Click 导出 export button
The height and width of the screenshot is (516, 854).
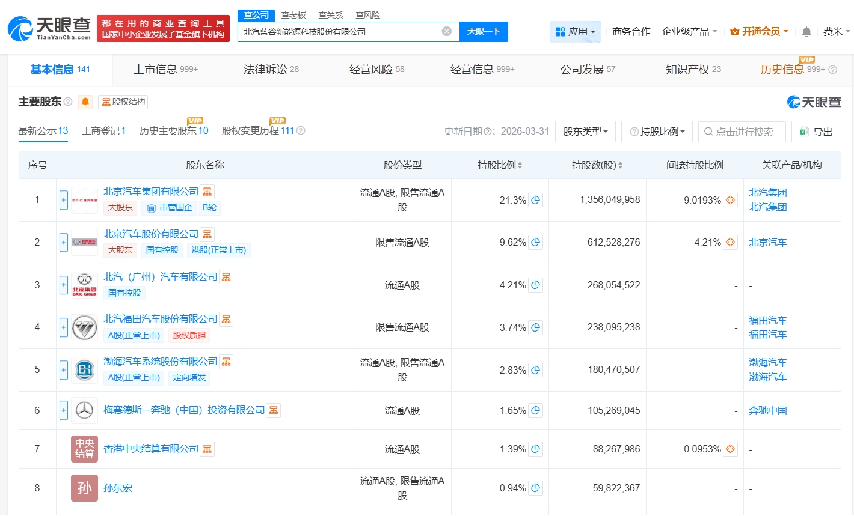816,132
